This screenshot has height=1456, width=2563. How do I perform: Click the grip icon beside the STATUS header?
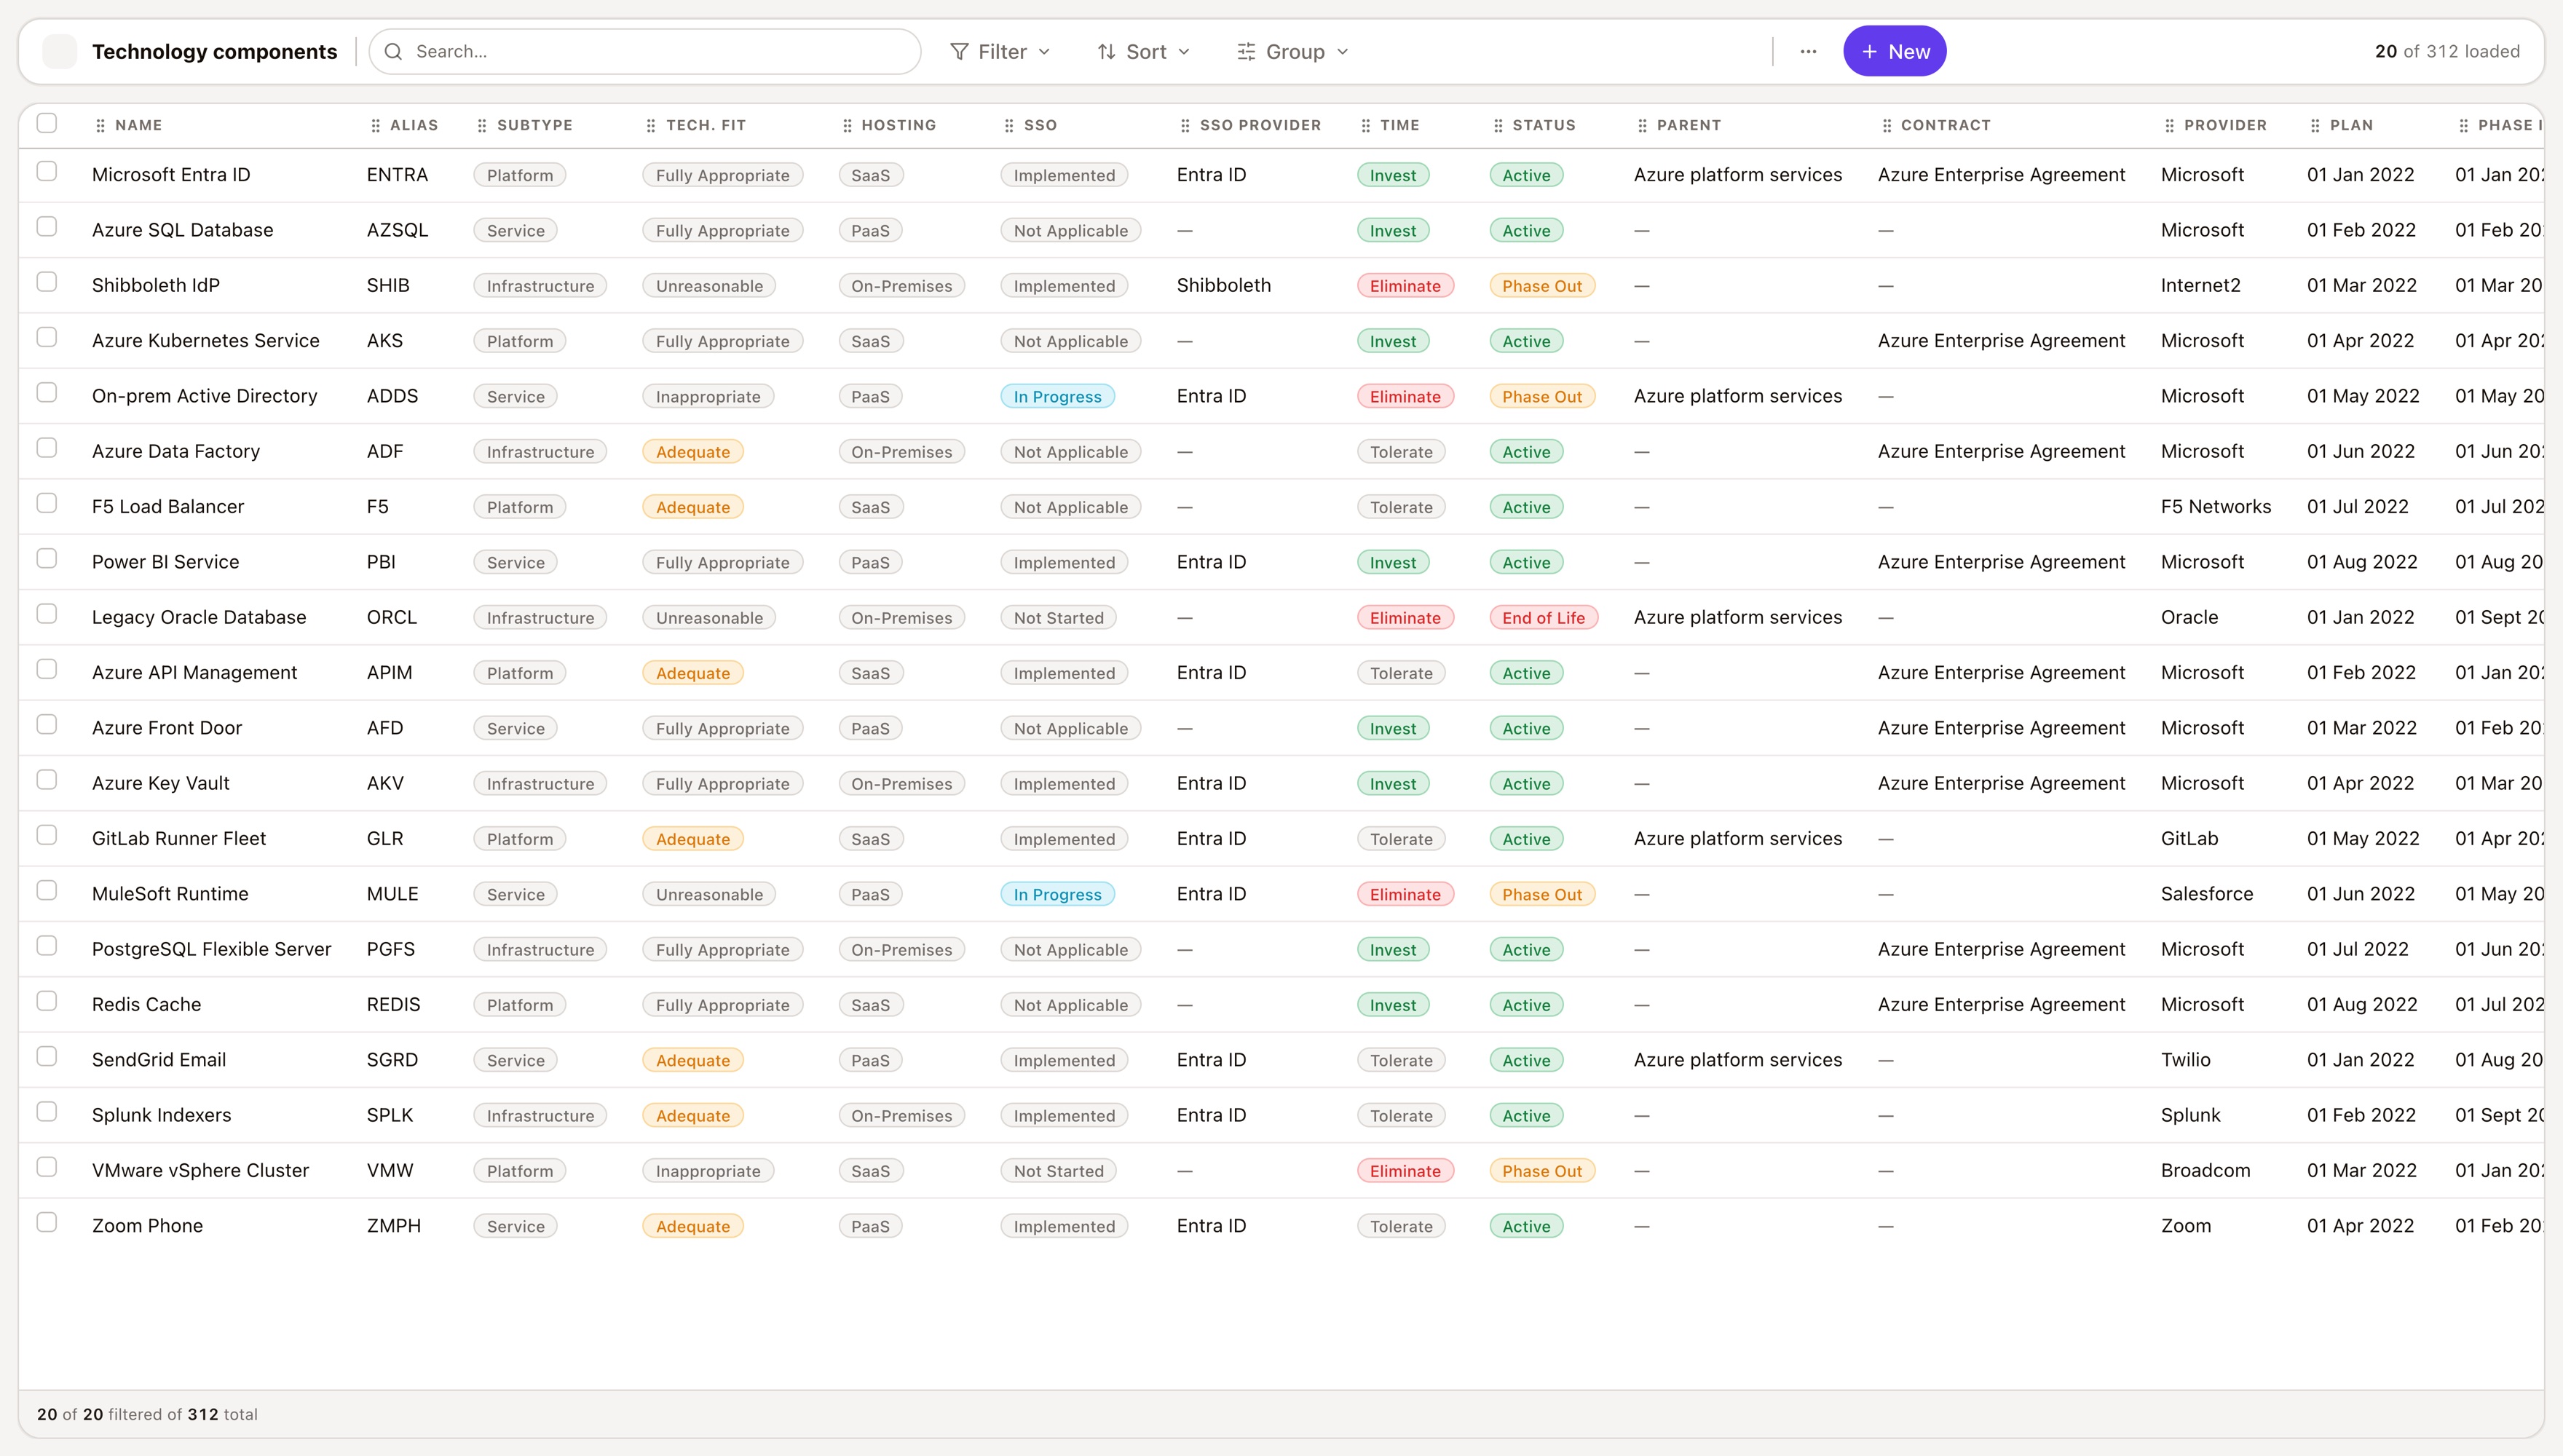coord(1498,125)
